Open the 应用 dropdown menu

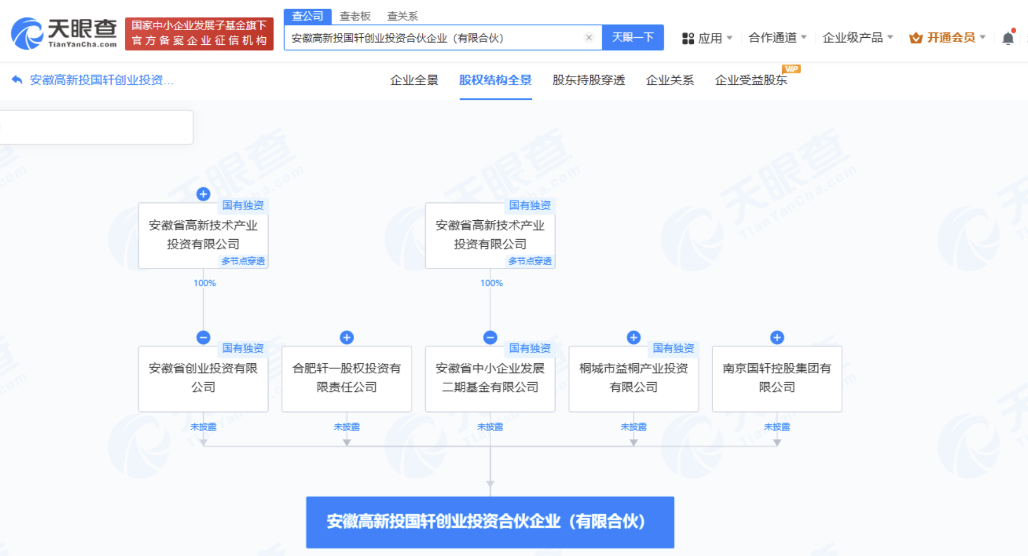[707, 38]
